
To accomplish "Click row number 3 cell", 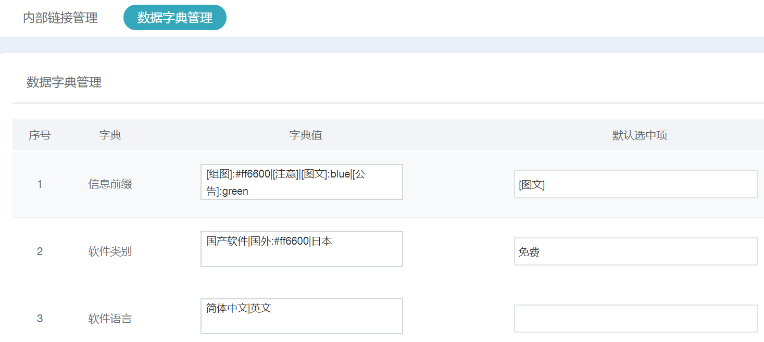I will click(40, 319).
